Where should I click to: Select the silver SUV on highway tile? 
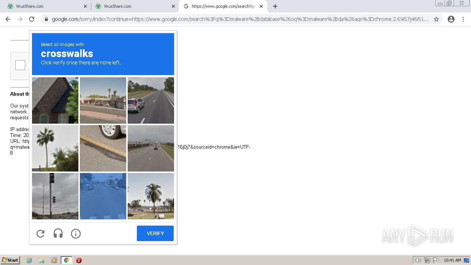pyautogui.click(x=151, y=100)
